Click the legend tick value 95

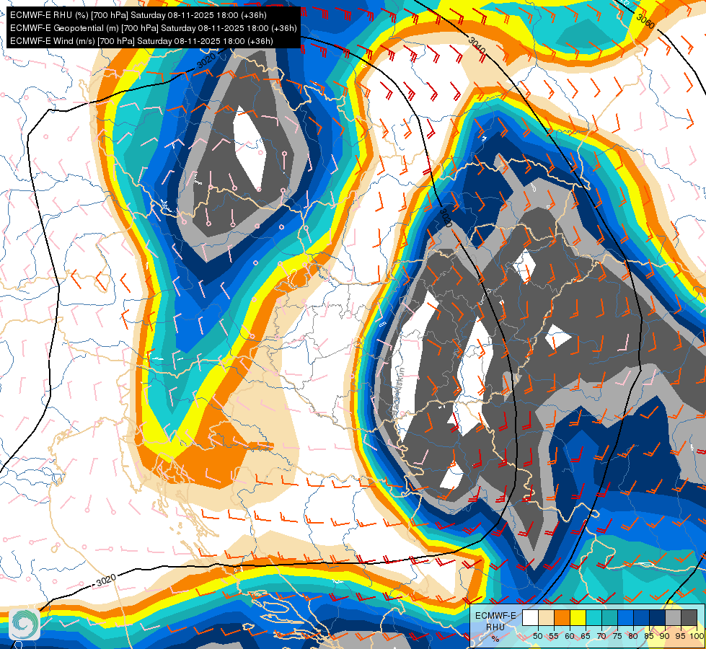click(x=681, y=636)
